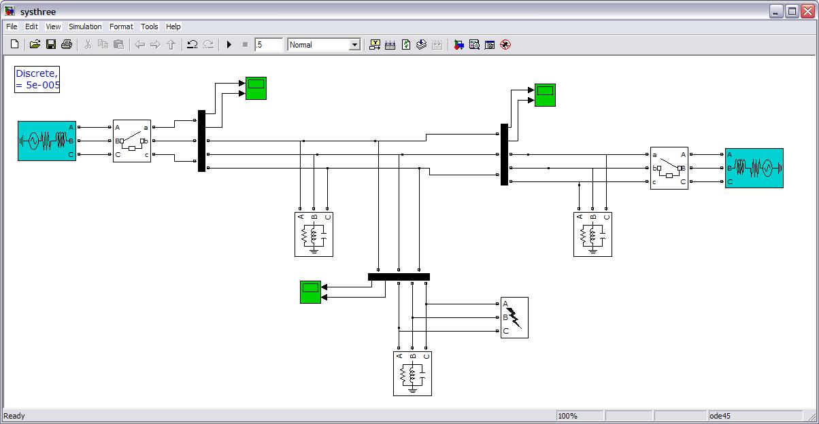This screenshot has height=424, width=819.
Task: Click the Discrete powergui block
Action: tap(37, 79)
